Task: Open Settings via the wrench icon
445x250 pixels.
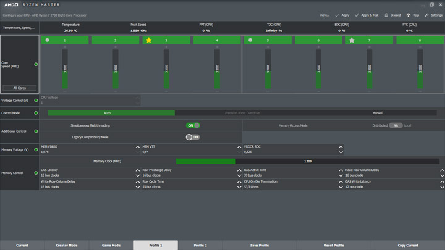Action: [426, 15]
